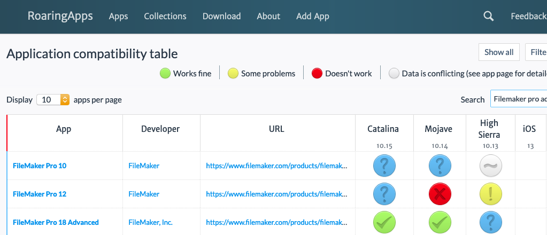The image size is (547, 235).
Task: Click the grey Data is conflicting legend icon
Action: [x=394, y=74]
